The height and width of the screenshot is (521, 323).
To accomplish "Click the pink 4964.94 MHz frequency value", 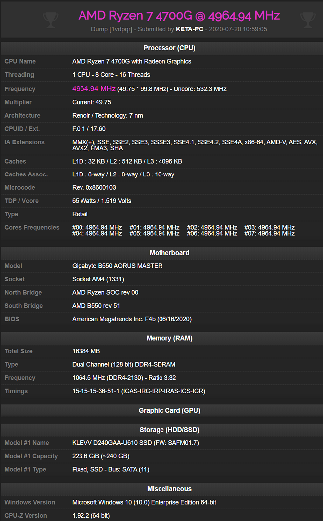I will point(93,88).
